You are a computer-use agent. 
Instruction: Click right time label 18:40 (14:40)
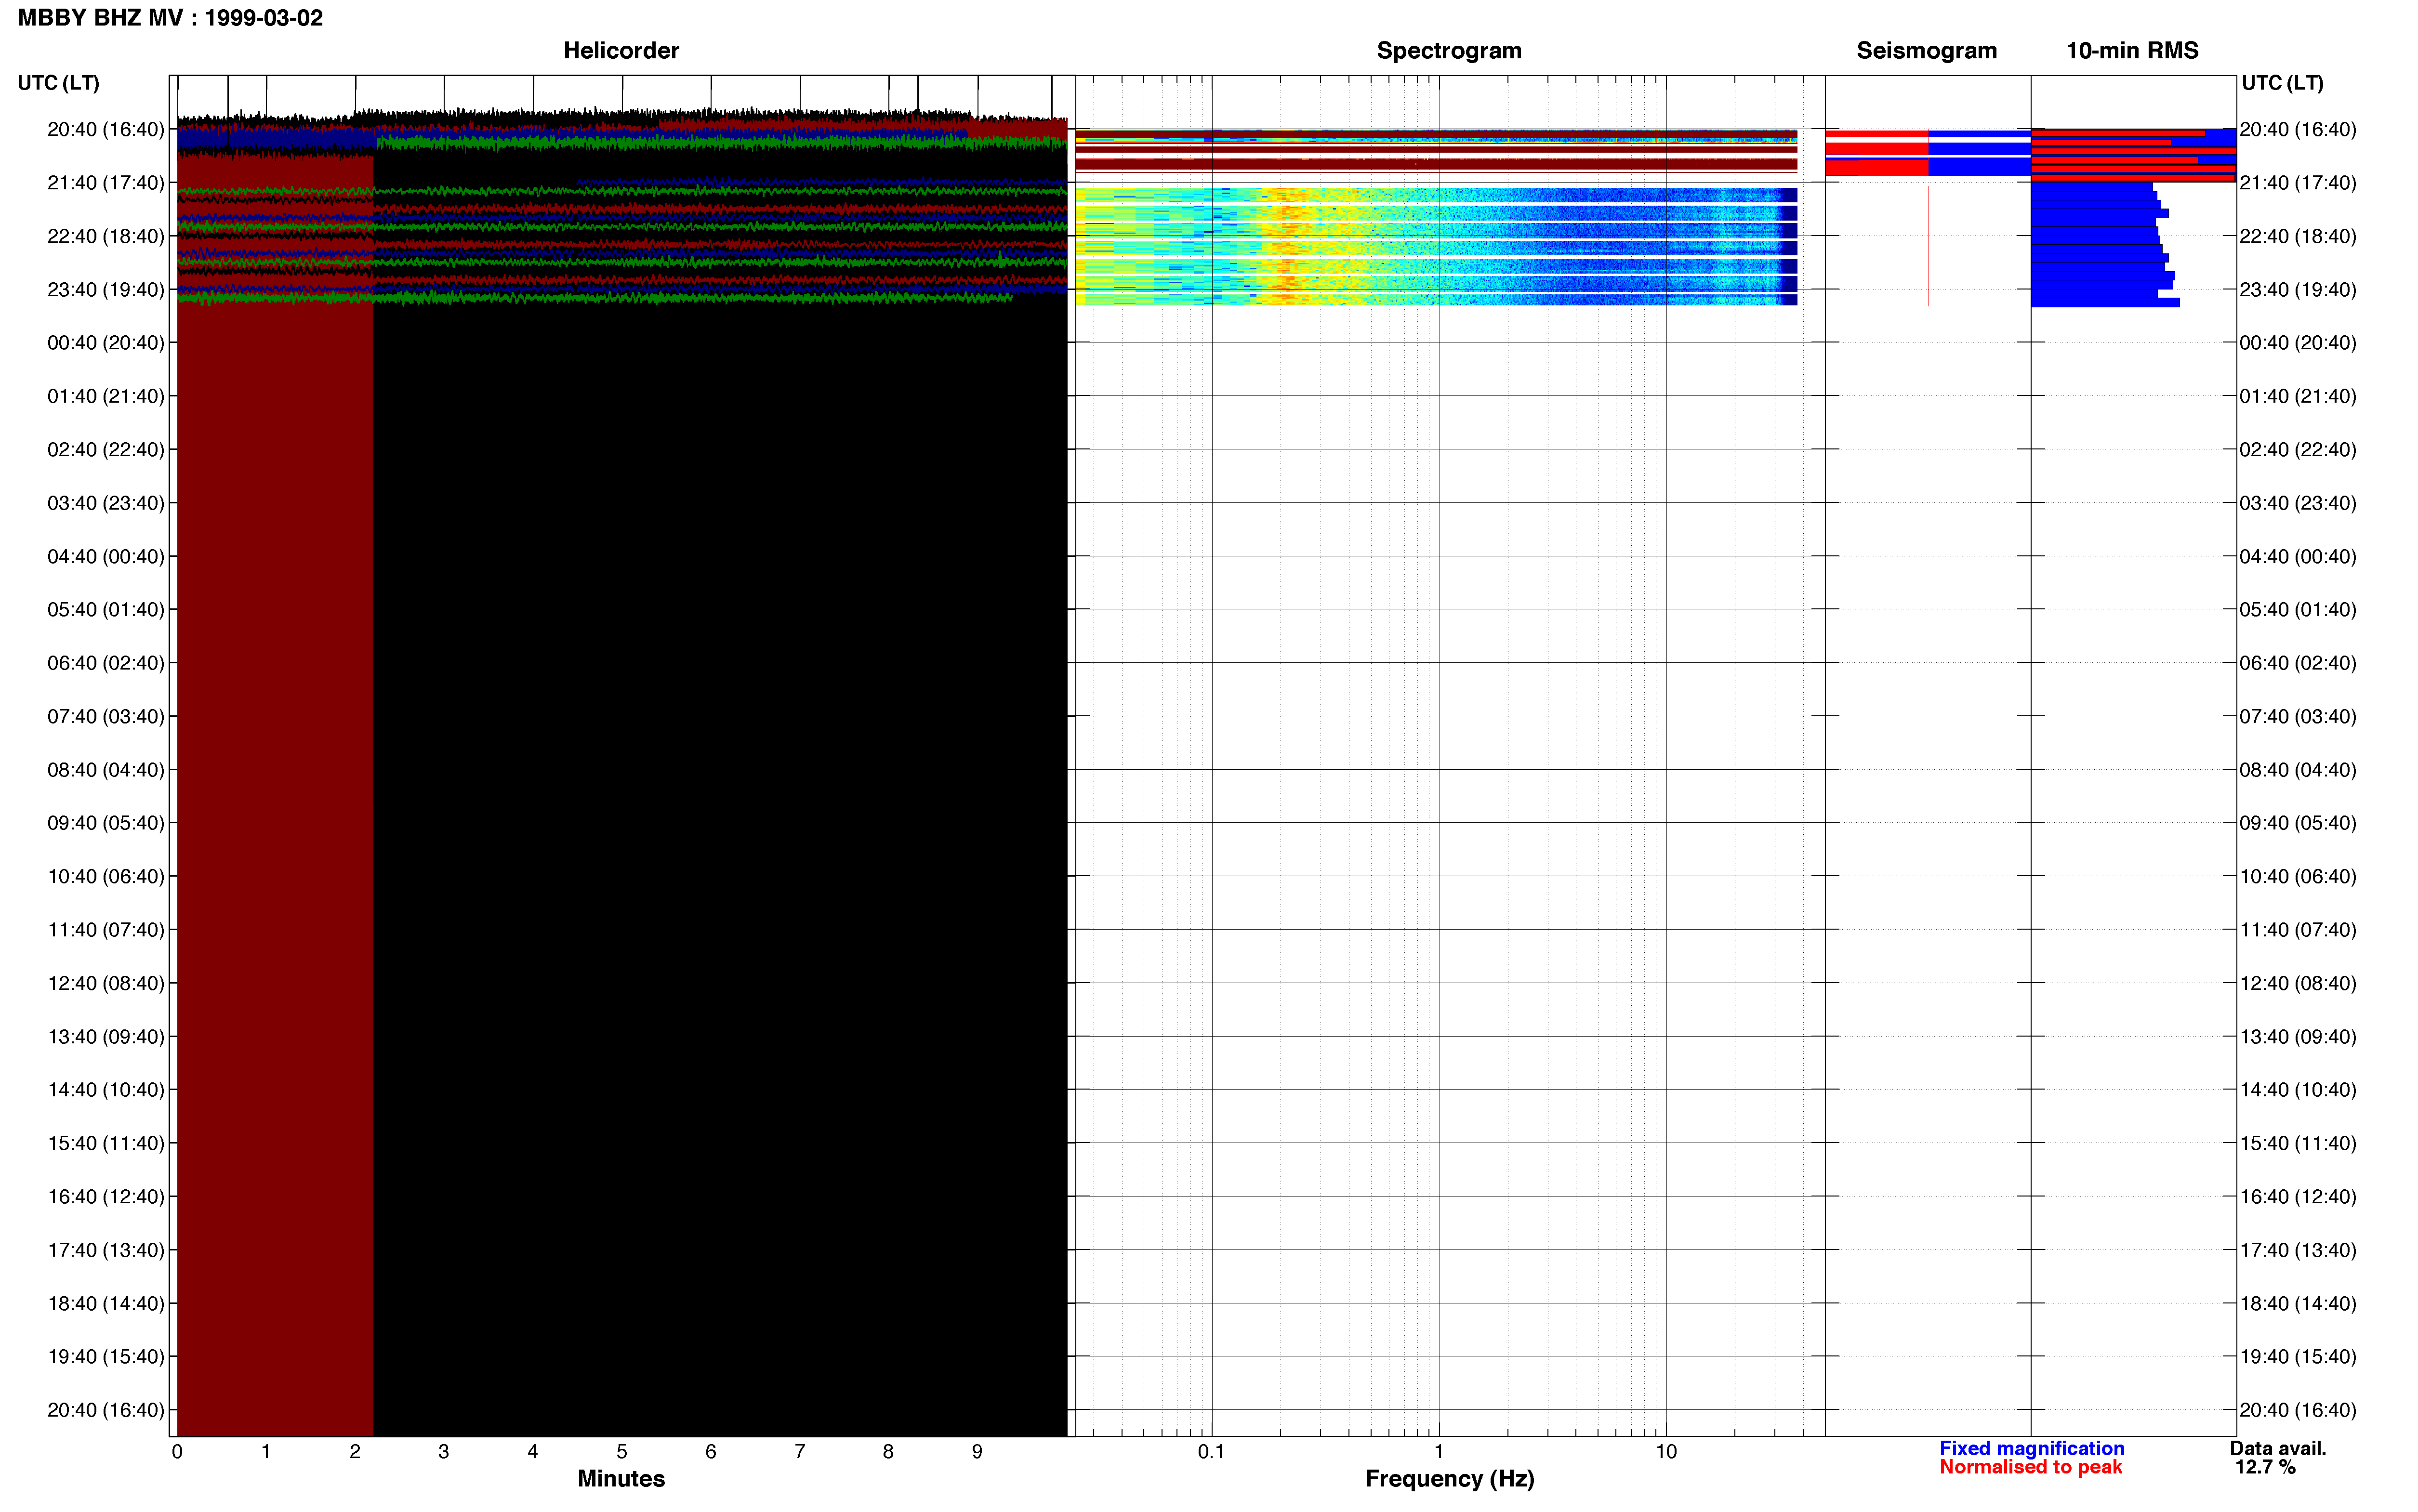click(x=2297, y=1303)
